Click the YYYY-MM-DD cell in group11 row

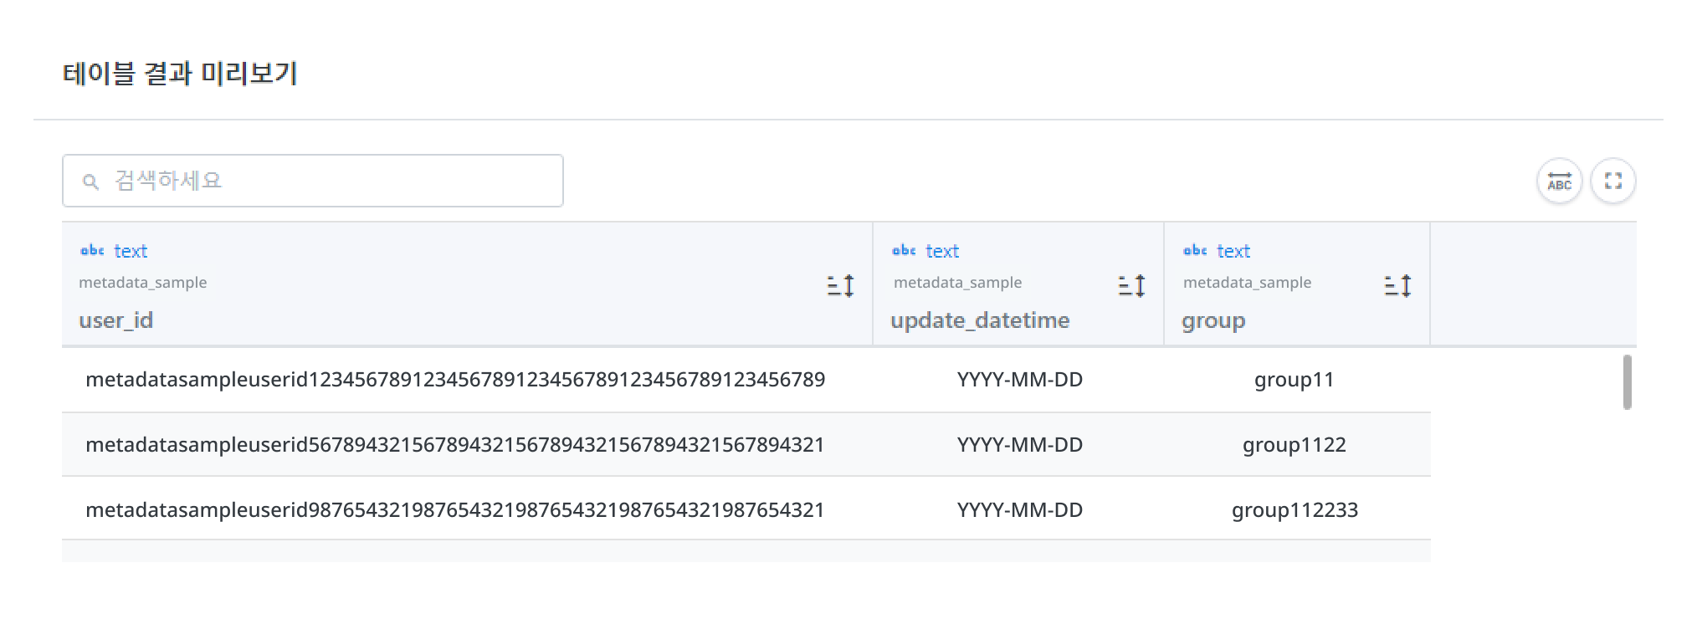[1020, 380]
